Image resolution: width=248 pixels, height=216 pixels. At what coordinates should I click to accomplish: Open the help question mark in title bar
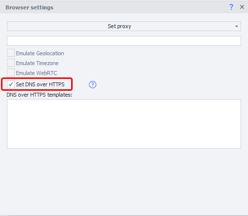231,7
